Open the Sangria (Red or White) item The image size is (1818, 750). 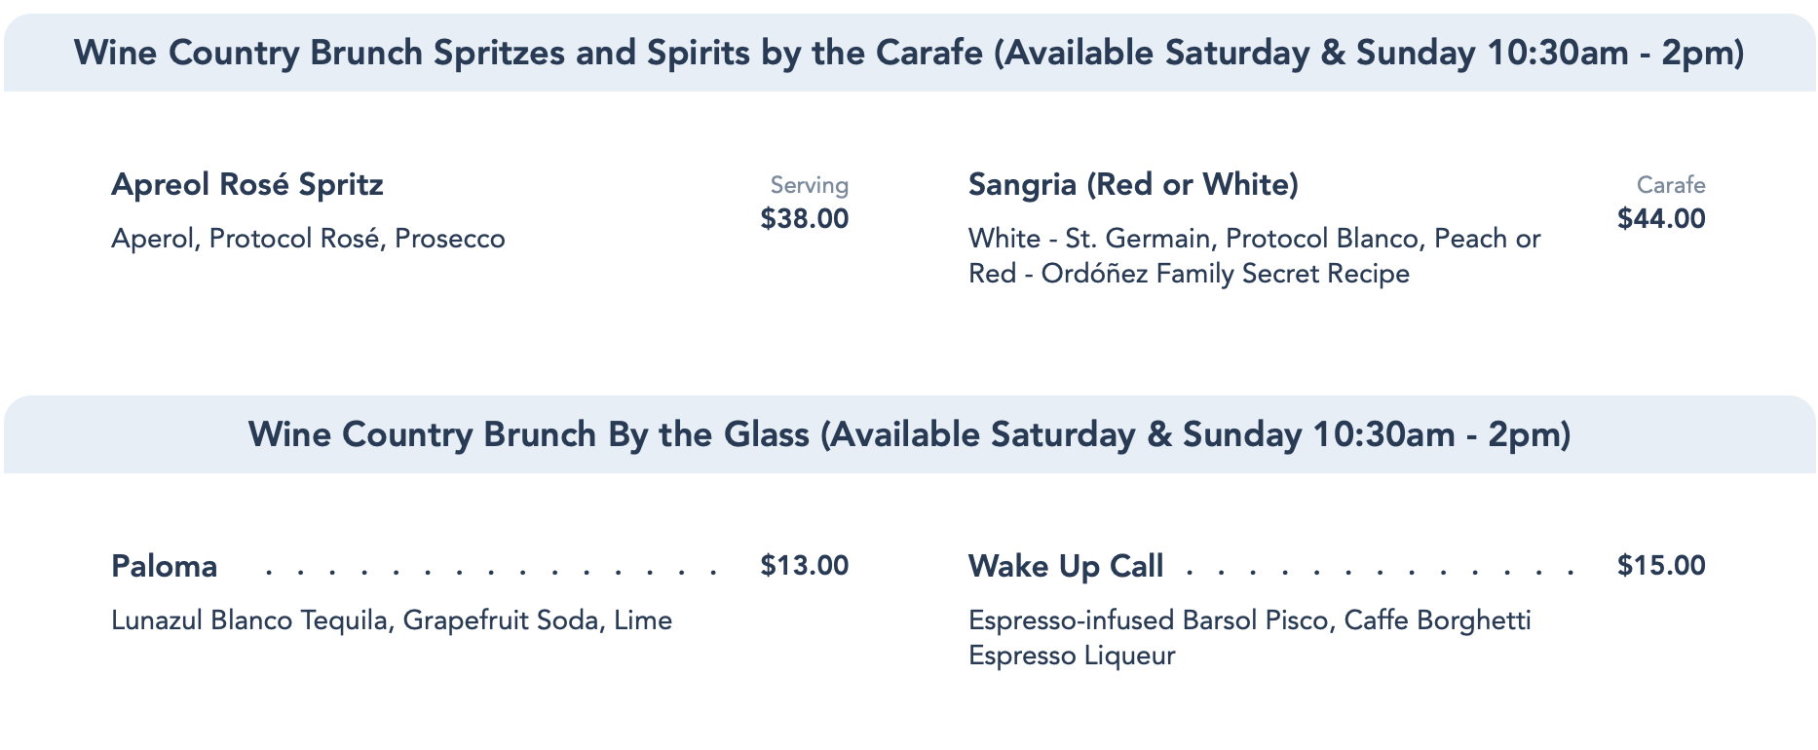click(1133, 184)
